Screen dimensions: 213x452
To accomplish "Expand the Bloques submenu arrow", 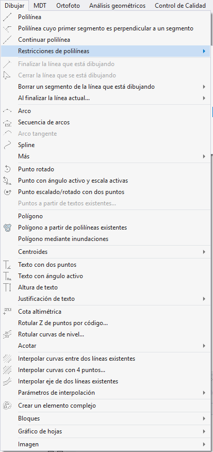I will point(204,418).
